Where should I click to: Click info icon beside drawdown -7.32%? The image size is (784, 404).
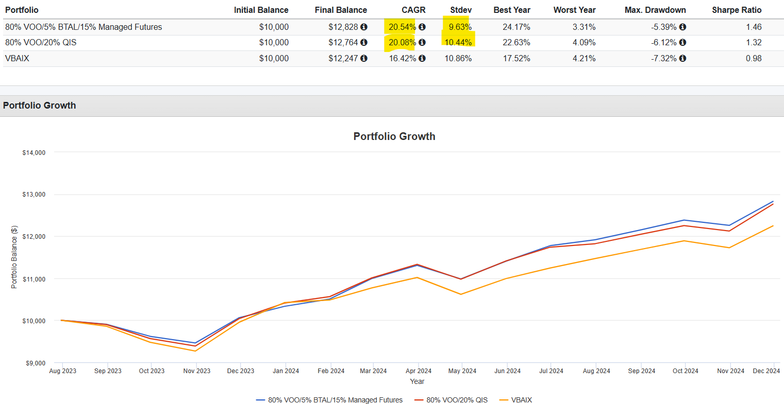point(682,59)
